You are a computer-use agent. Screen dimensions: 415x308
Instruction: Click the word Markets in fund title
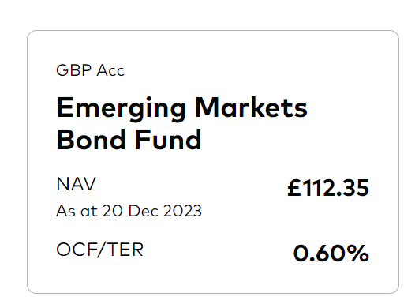tap(251, 107)
